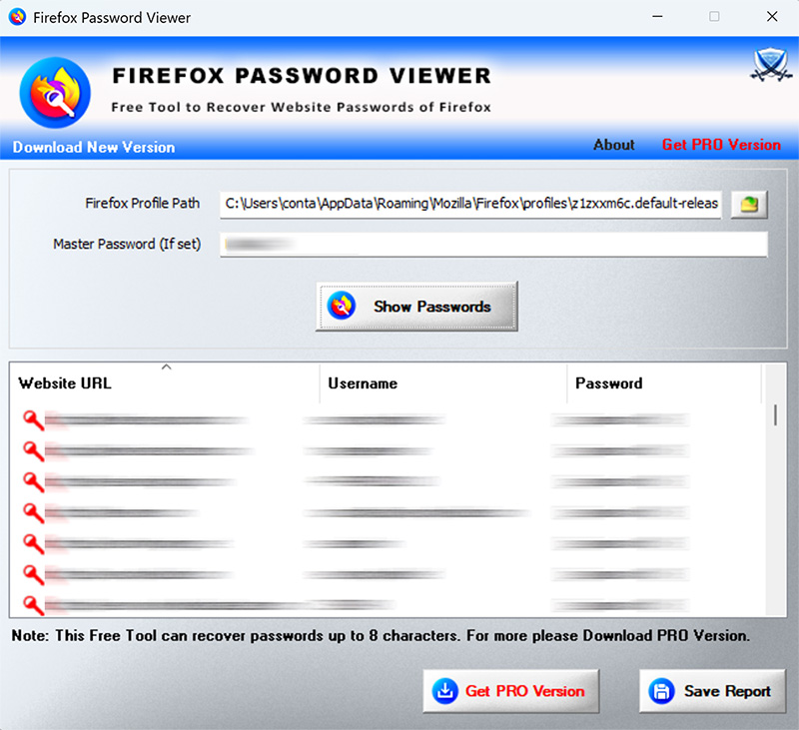Click the Firefox Password Viewer logo icon

click(x=55, y=93)
